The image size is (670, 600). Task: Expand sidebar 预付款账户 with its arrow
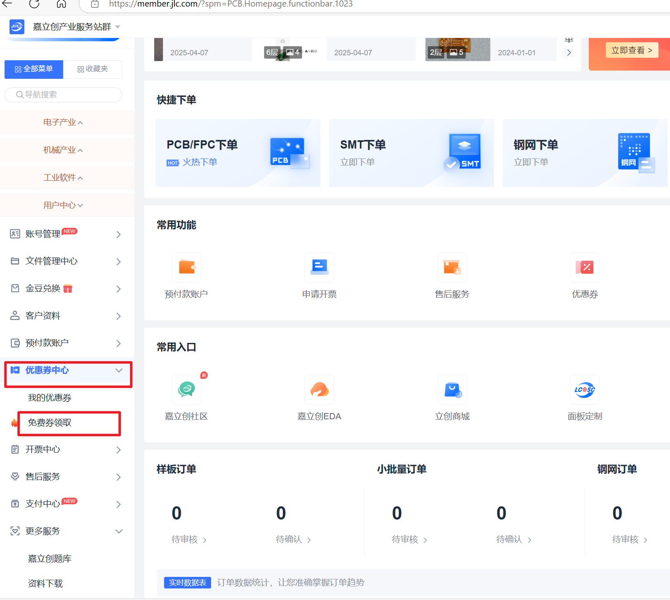118,343
